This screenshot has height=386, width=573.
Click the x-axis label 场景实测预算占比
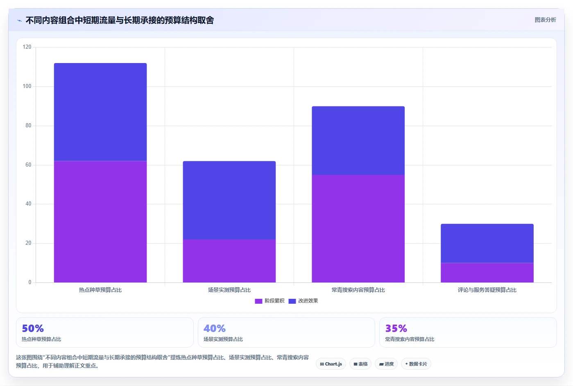(229, 290)
